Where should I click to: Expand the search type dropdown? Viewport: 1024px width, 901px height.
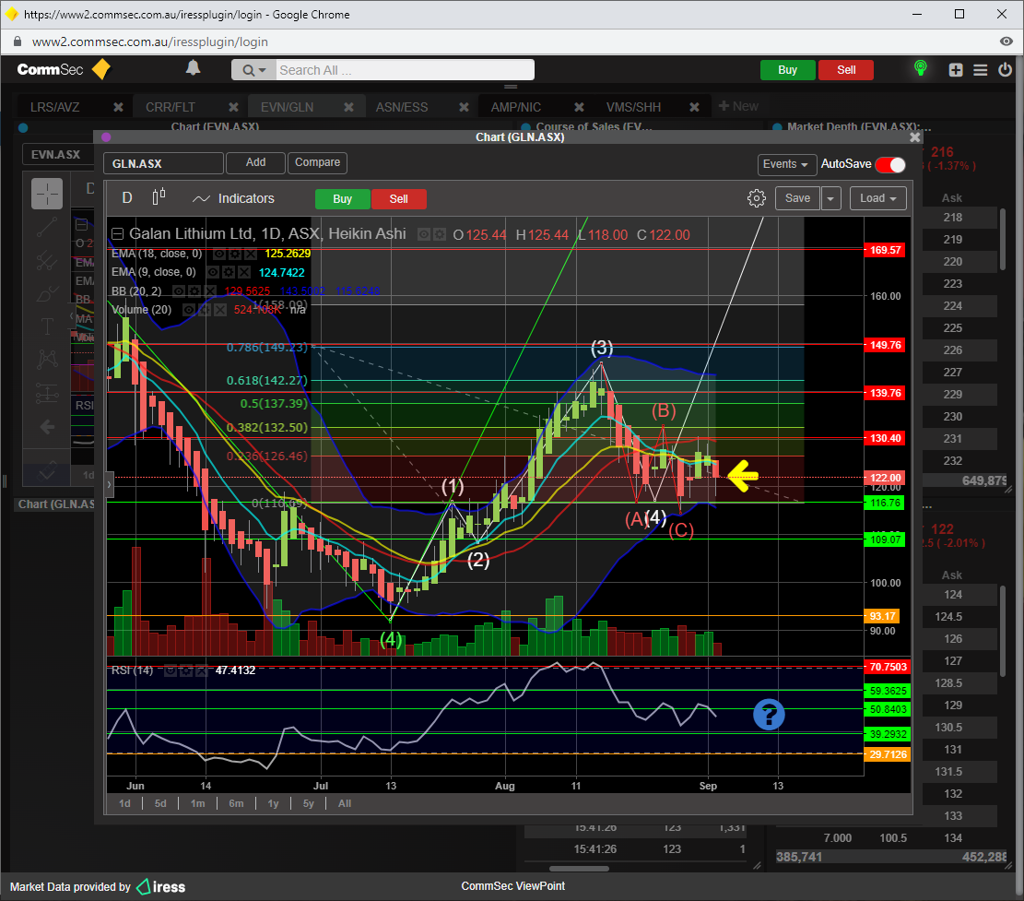pyautogui.click(x=254, y=70)
